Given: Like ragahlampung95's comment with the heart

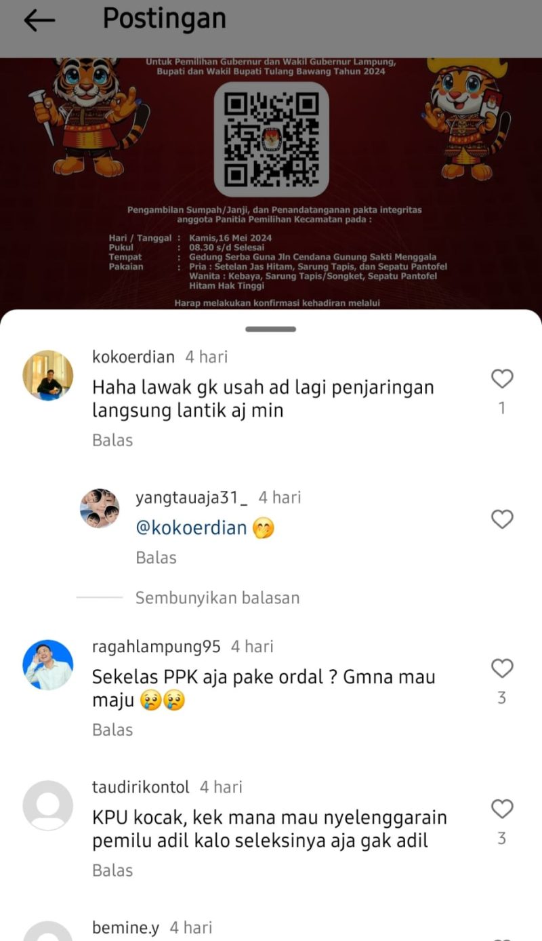Looking at the screenshot, I should 502,668.
